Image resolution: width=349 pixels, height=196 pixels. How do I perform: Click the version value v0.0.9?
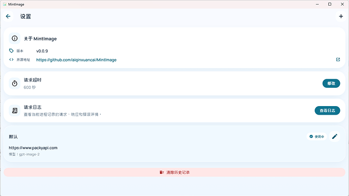[x=42, y=51]
